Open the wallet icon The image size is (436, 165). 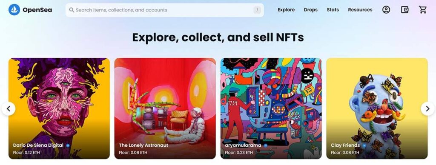pos(404,10)
